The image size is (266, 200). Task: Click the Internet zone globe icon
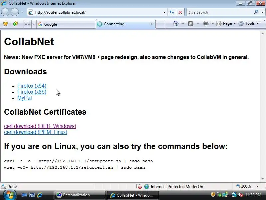coord(147,187)
